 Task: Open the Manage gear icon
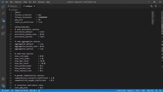pyautogui.click(x=3, y=86)
